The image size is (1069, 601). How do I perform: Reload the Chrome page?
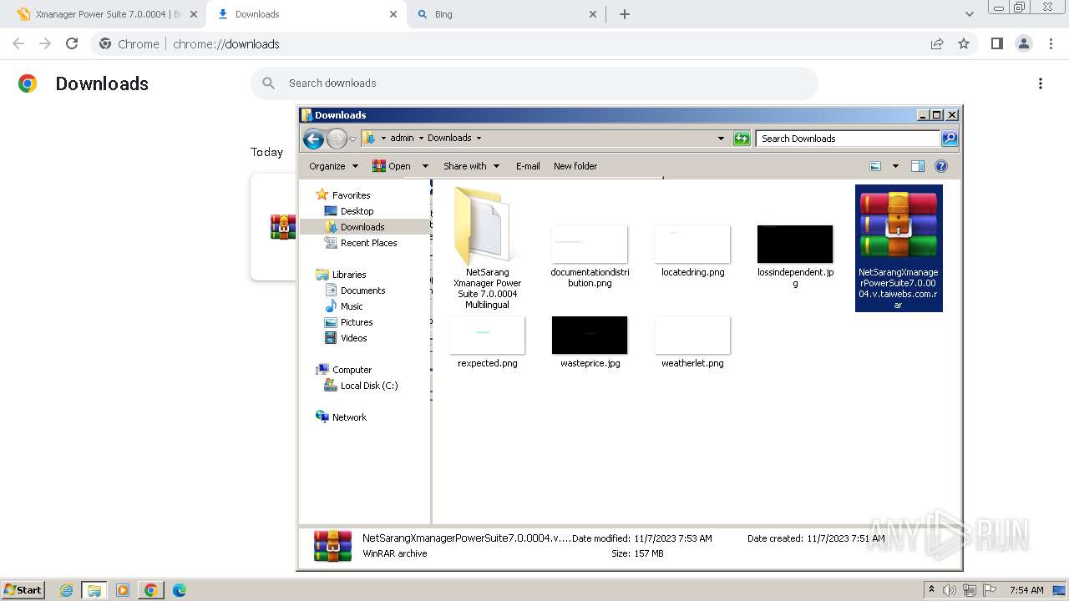(x=72, y=43)
